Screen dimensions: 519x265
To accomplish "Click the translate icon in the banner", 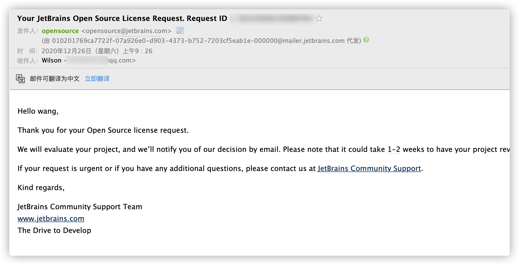I will point(20,79).
